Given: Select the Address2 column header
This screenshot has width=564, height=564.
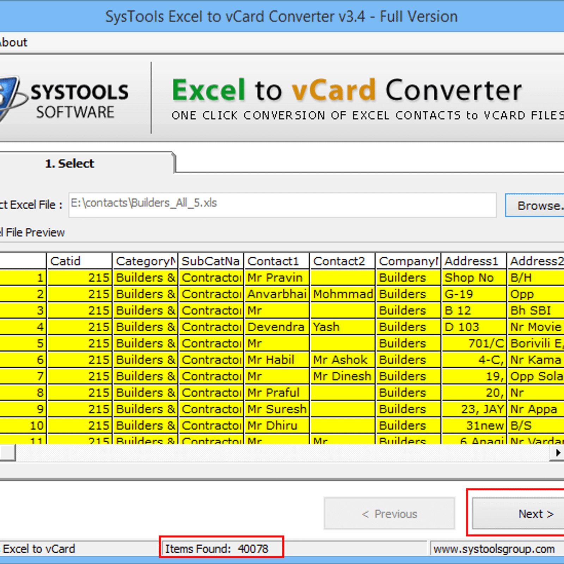Looking at the screenshot, I should (x=536, y=261).
